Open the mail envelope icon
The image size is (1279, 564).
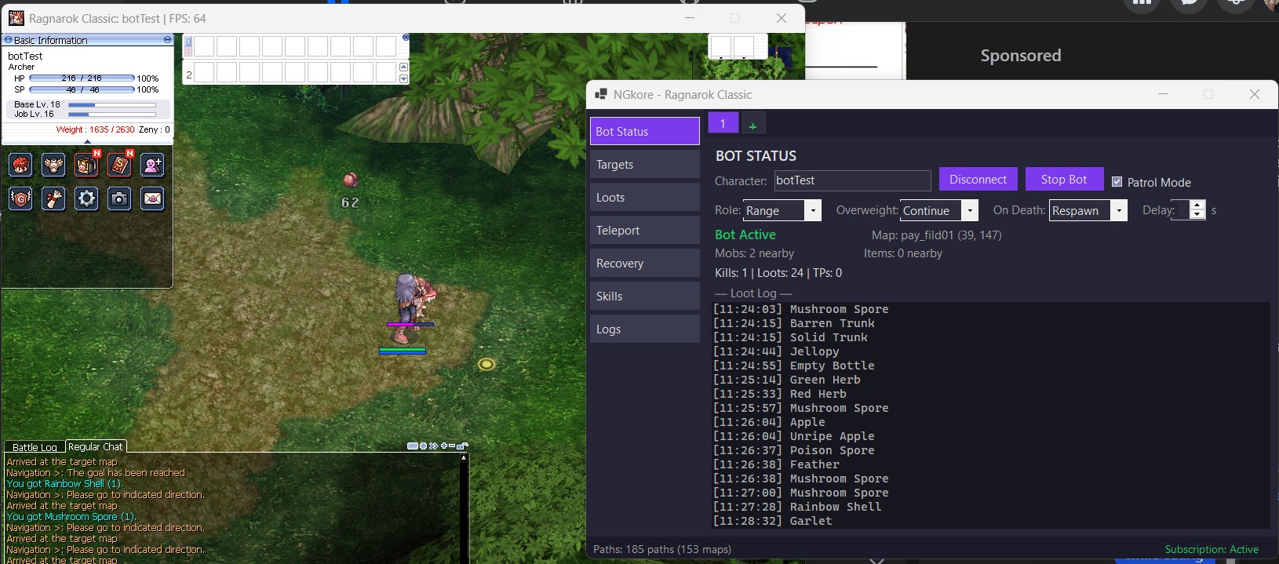tap(153, 198)
